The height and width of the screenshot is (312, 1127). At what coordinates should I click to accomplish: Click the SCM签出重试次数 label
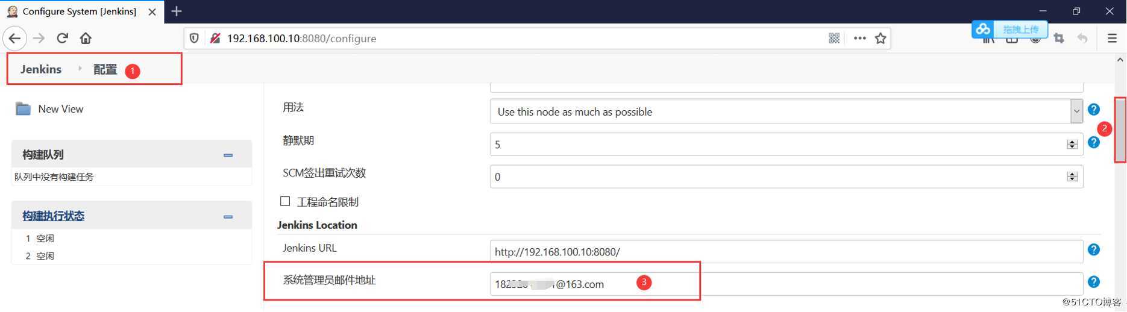pyautogui.click(x=324, y=173)
